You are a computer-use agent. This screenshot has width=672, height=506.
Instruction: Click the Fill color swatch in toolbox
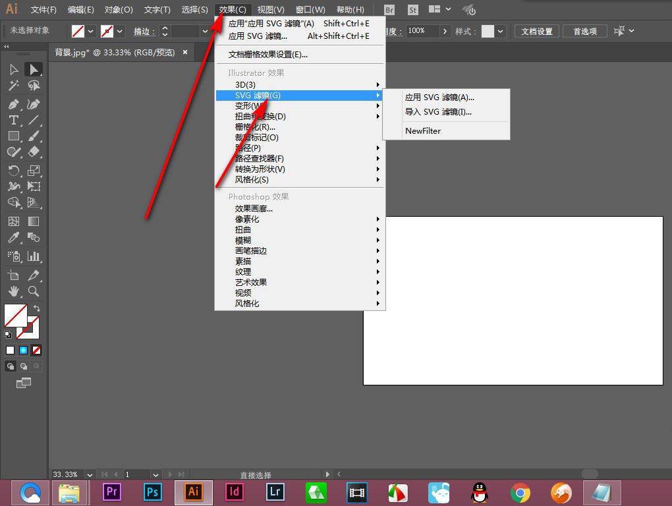(x=15, y=315)
